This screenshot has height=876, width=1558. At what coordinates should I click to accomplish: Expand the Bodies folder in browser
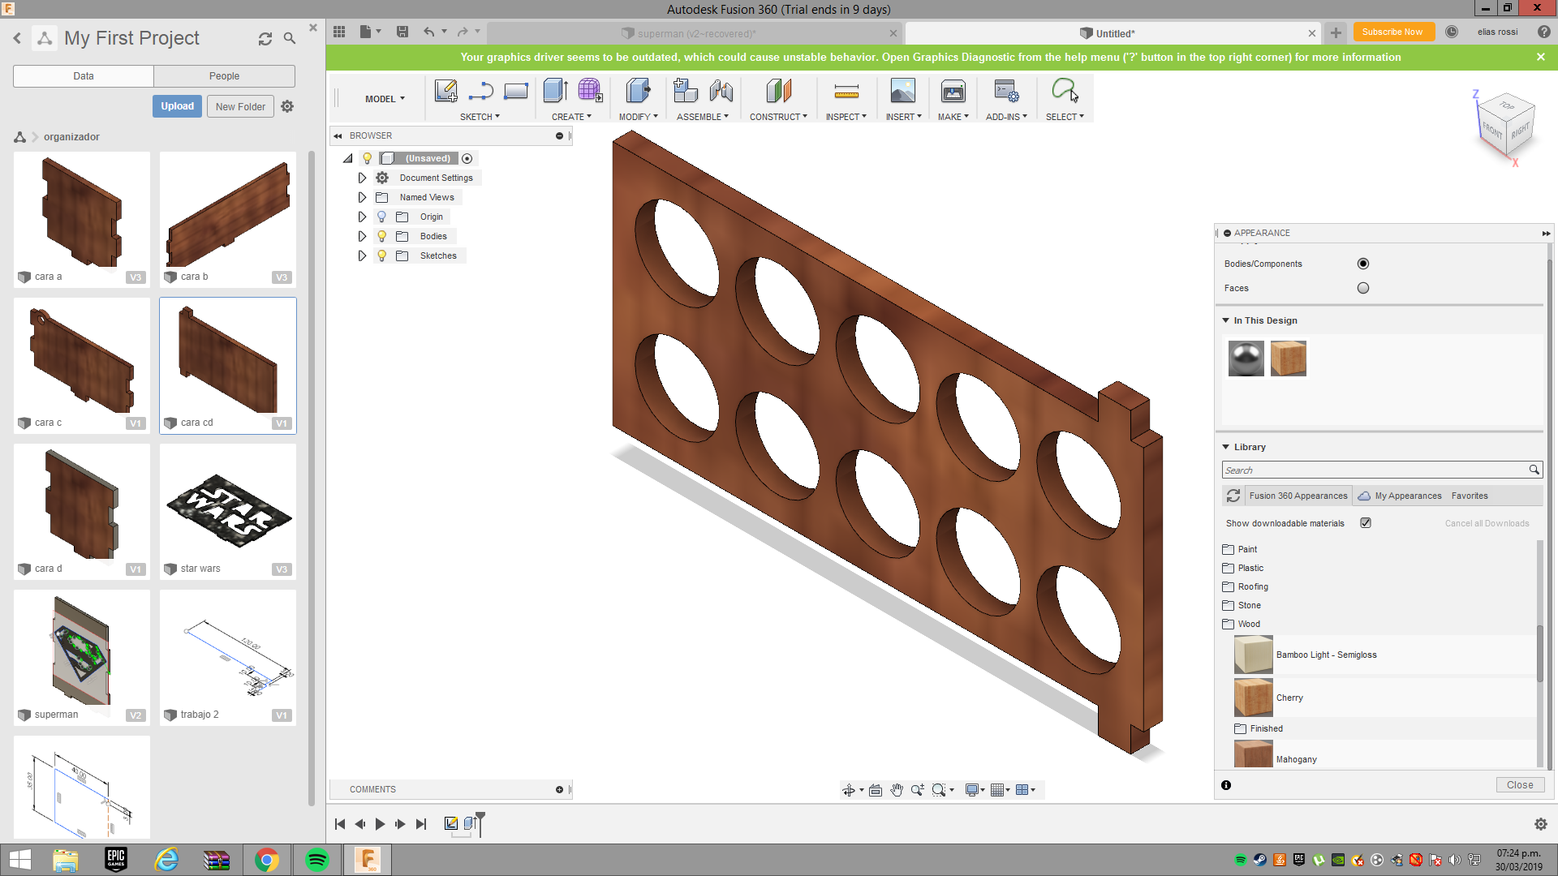click(x=362, y=235)
